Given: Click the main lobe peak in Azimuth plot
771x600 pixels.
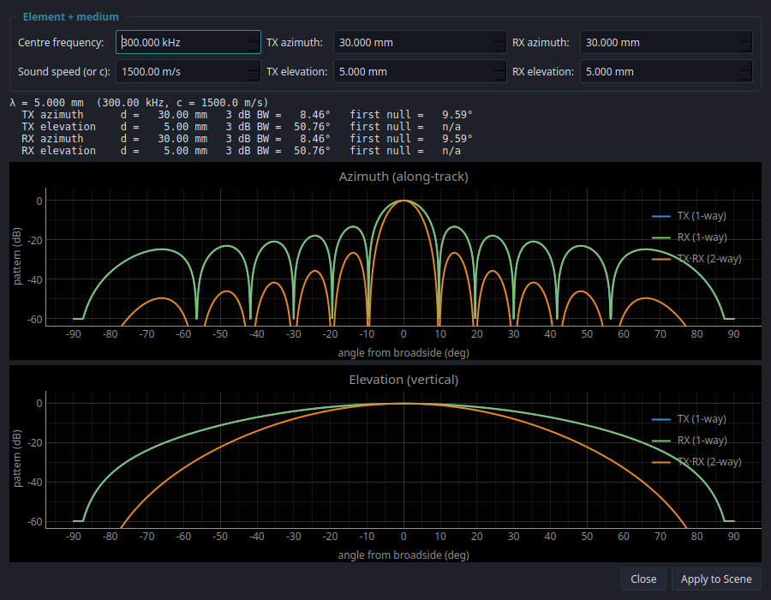Looking at the screenshot, I should (x=403, y=201).
